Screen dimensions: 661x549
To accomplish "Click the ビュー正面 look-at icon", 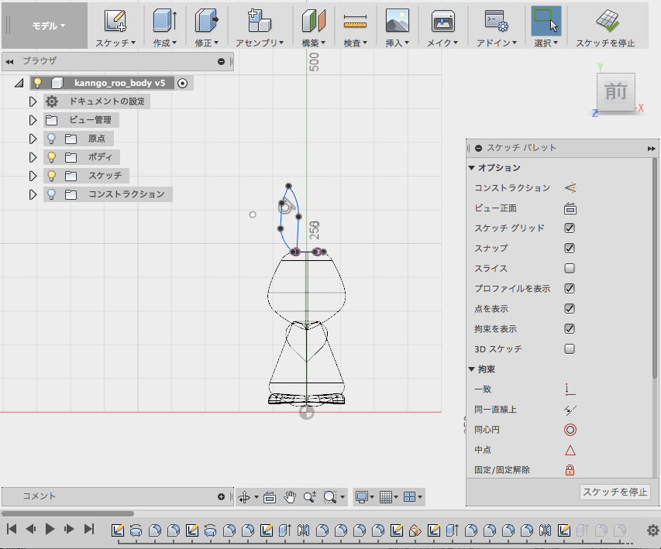I will tap(570, 208).
